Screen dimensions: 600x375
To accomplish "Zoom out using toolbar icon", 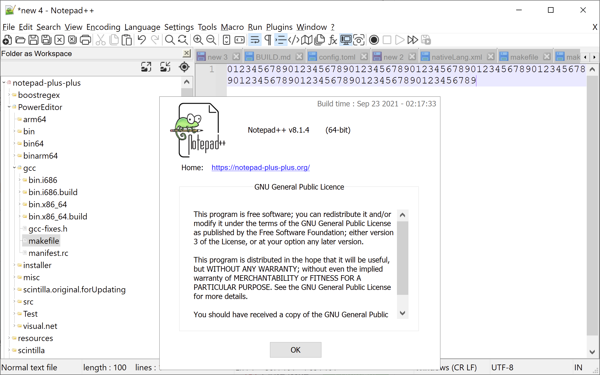I will [211, 40].
